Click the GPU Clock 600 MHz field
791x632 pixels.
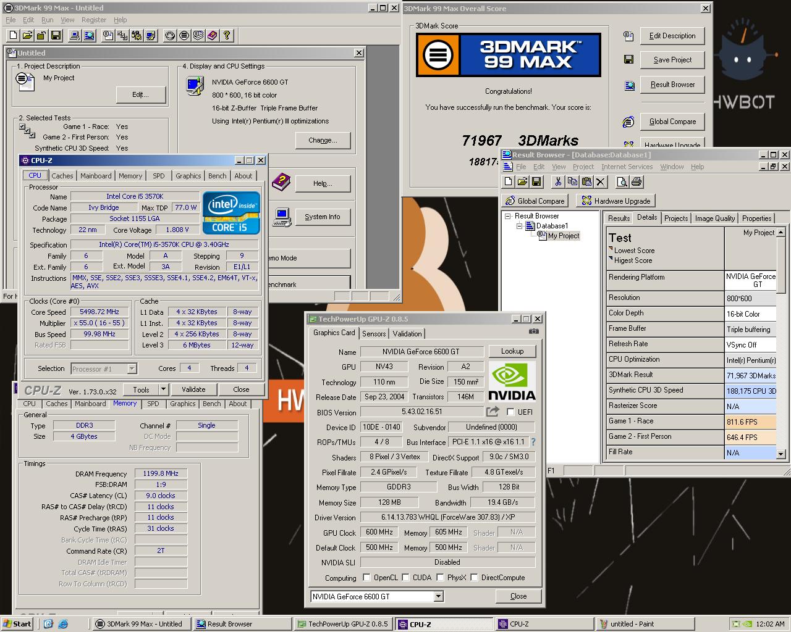click(379, 532)
